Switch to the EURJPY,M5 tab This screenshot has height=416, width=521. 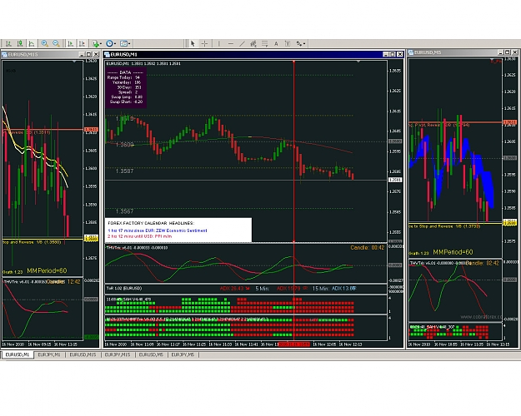183,355
